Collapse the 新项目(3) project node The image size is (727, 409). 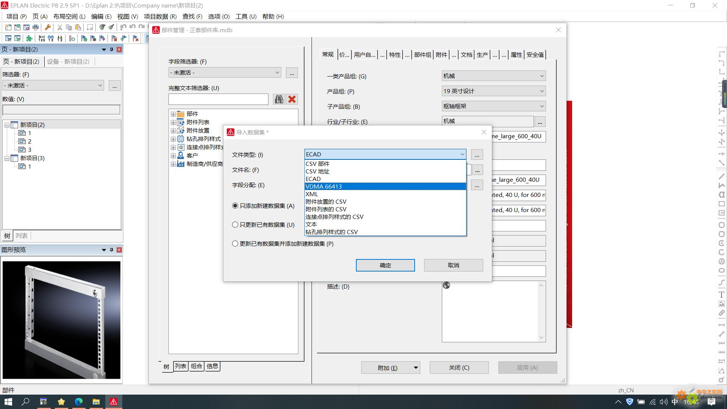pyautogui.click(x=7, y=158)
